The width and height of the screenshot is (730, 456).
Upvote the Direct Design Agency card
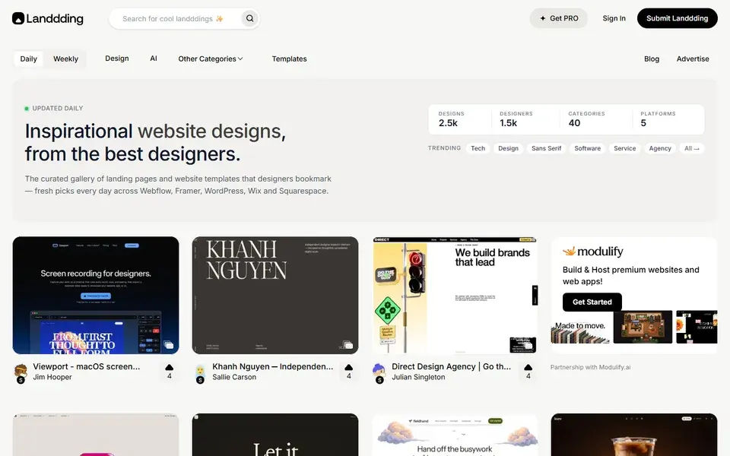[528, 372]
